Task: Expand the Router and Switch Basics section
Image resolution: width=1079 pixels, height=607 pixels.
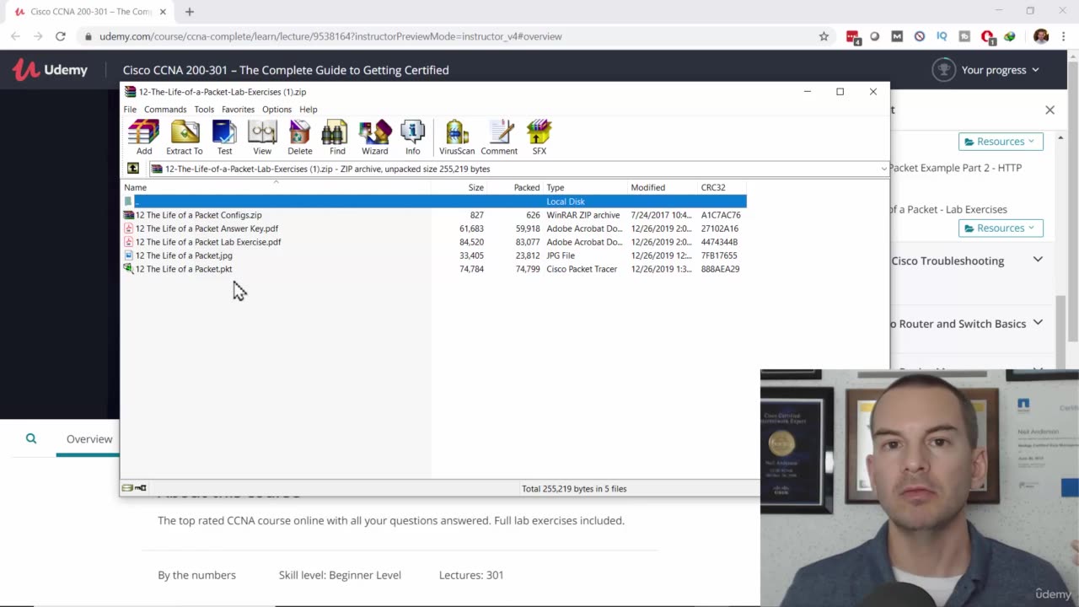Action: click(1038, 323)
